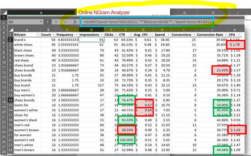Click the 'buy men's' BiGram cell
251x156 pixels.
27,90
